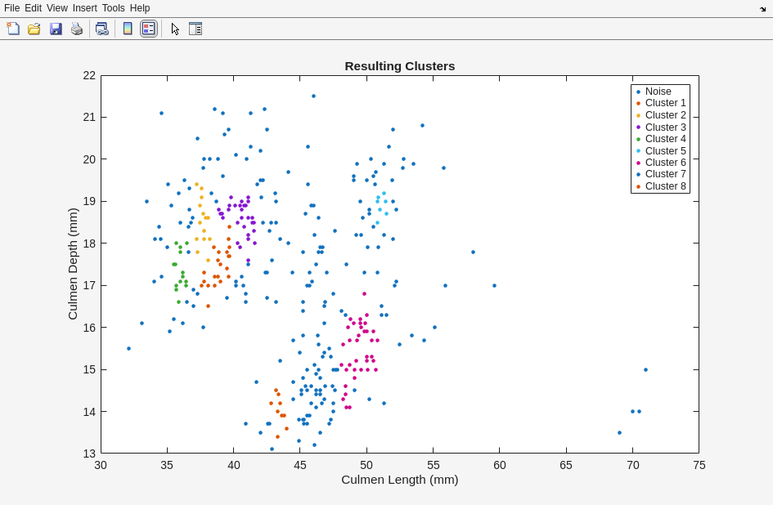The image size is (773, 505).
Task: Expand the View menu
Action: [57, 8]
